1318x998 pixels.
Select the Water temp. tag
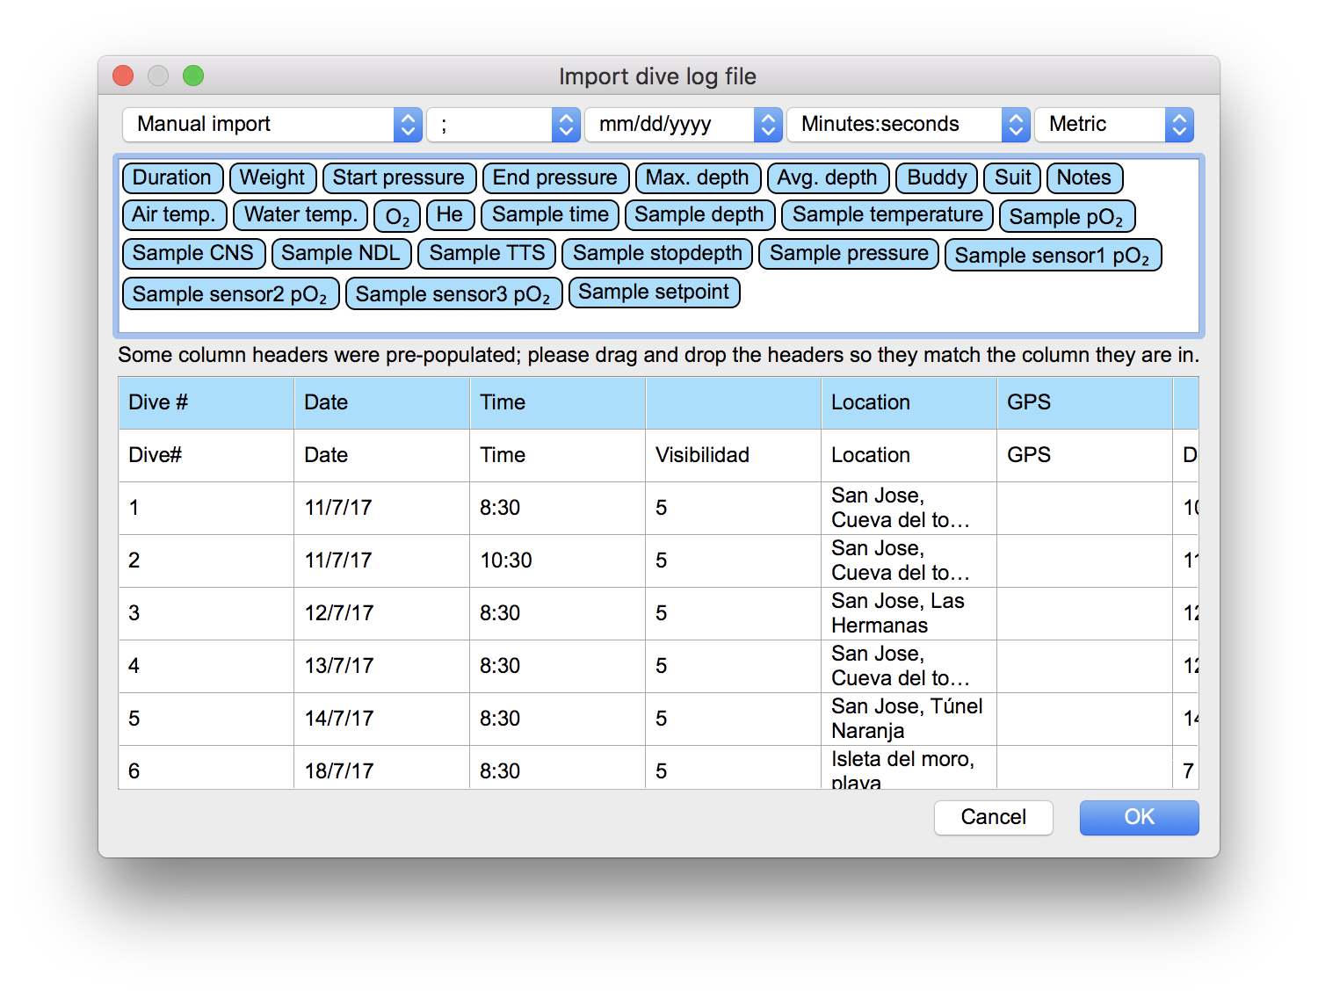[300, 214]
